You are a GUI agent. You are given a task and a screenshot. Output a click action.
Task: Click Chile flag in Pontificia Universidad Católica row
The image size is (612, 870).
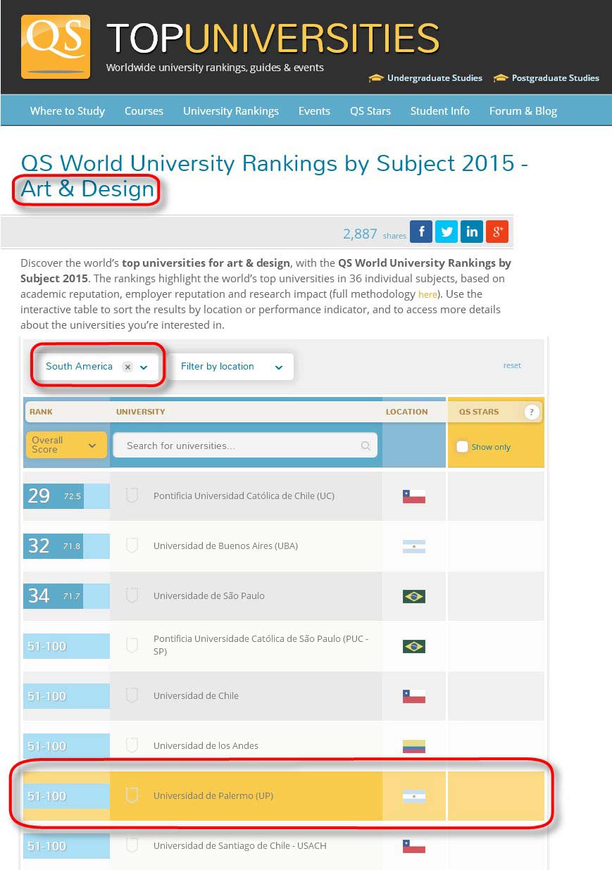pos(414,496)
